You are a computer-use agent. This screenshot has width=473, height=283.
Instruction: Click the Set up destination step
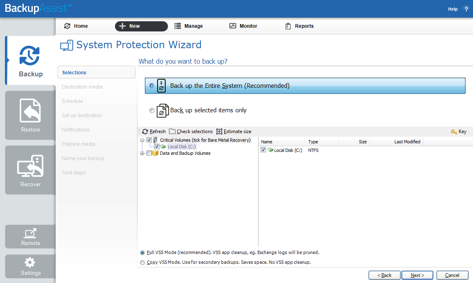point(82,115)
